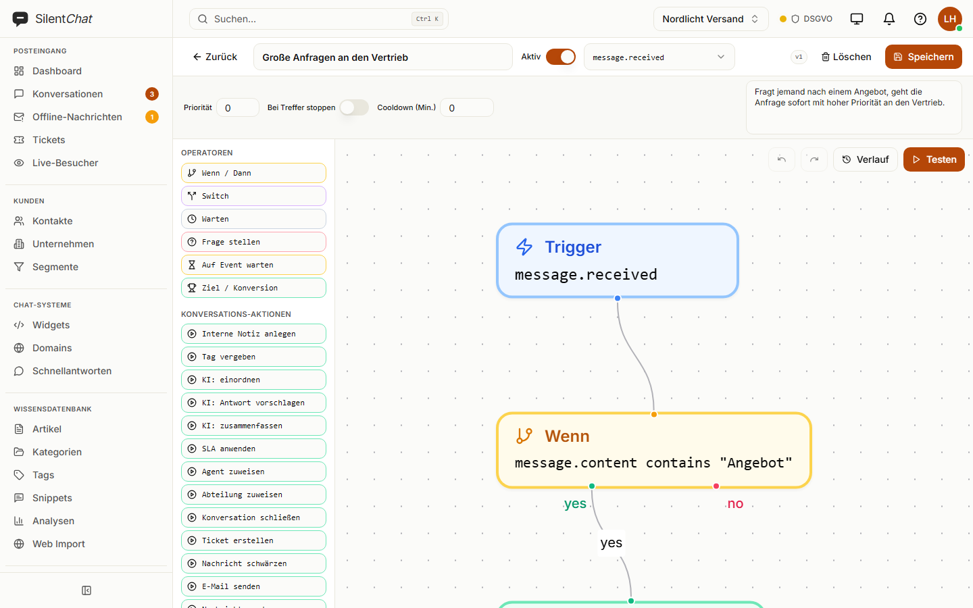Open the presentation screen icon in header

click(x=857, y=19)
